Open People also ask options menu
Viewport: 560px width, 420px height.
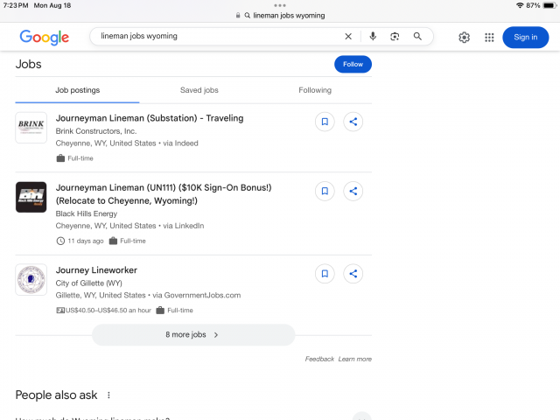point(108,395)
